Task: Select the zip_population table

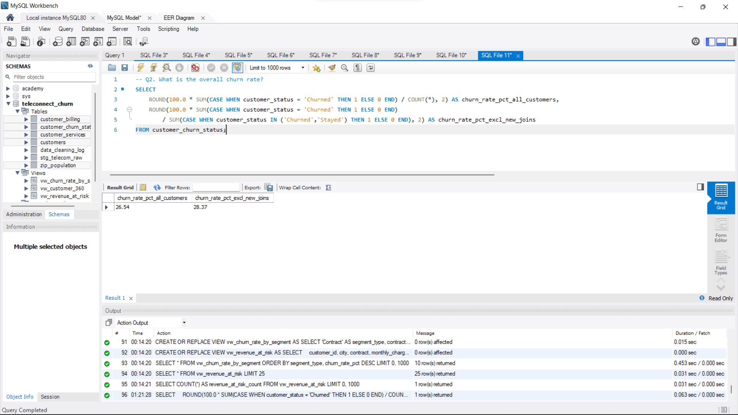Action: click(58, 165)
